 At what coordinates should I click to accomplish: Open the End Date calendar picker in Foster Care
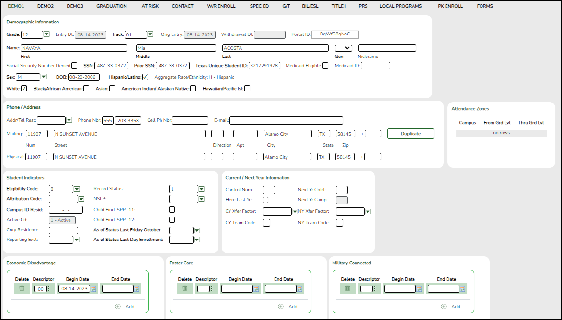[x=299, y=288]
